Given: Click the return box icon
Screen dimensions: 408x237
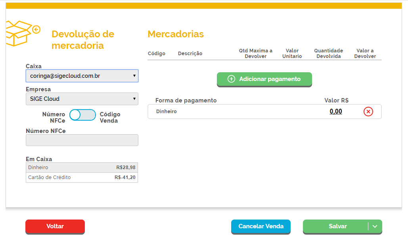Looking at the screenshot, I should coord(23,33).
